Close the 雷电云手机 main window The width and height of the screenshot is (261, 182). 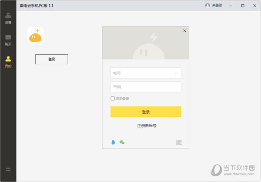point(254,6)
